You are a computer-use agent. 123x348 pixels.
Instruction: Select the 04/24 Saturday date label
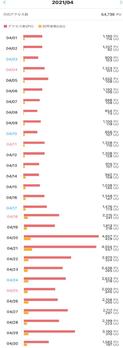[x=12, y=280]
